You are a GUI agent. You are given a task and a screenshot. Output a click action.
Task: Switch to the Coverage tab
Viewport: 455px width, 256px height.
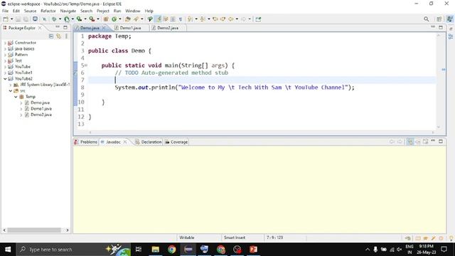pyautogui.click(x=176, y=142)
